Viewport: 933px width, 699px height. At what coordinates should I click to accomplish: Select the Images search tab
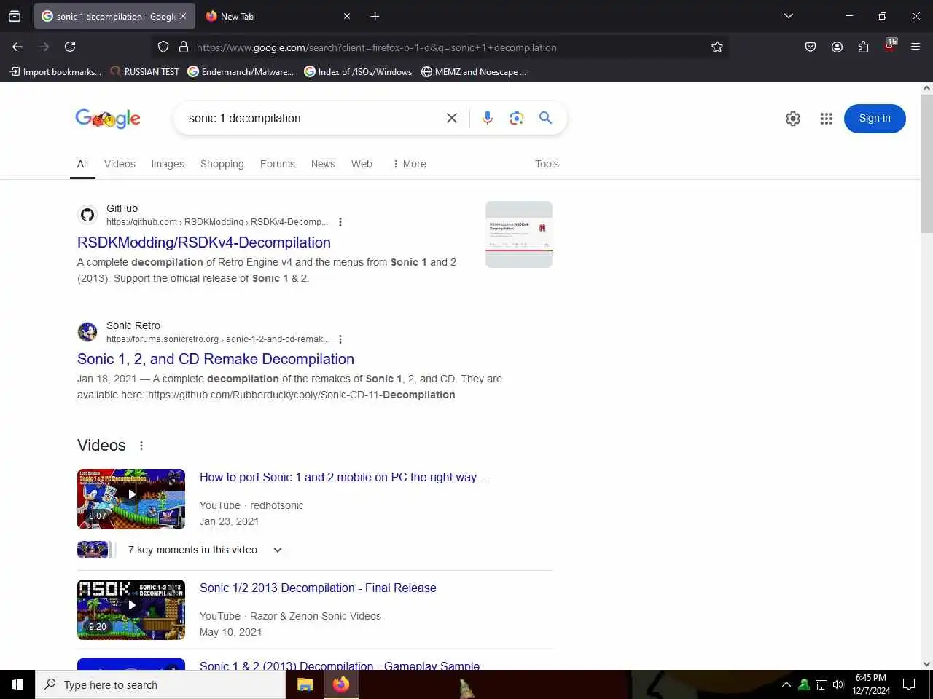coord(168,164)
